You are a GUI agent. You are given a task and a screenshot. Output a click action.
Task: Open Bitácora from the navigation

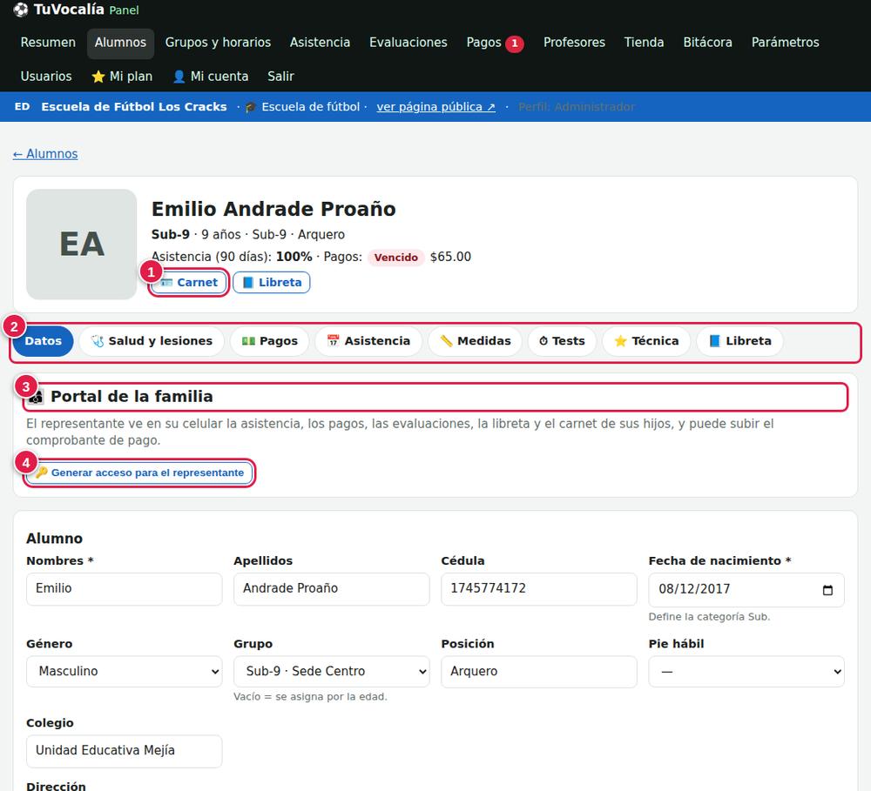tap(707, 43)
